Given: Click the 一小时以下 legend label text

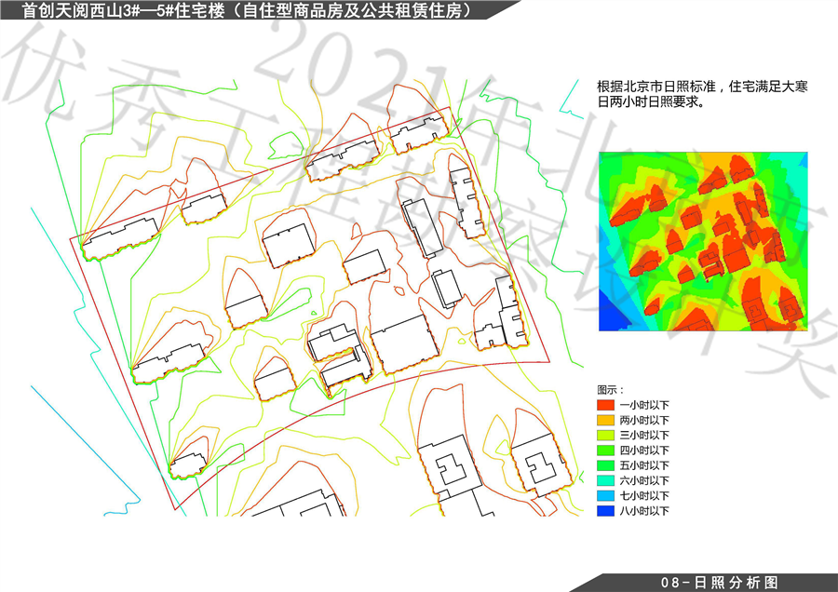Looking at the screenshot, I should coord(643,406).
